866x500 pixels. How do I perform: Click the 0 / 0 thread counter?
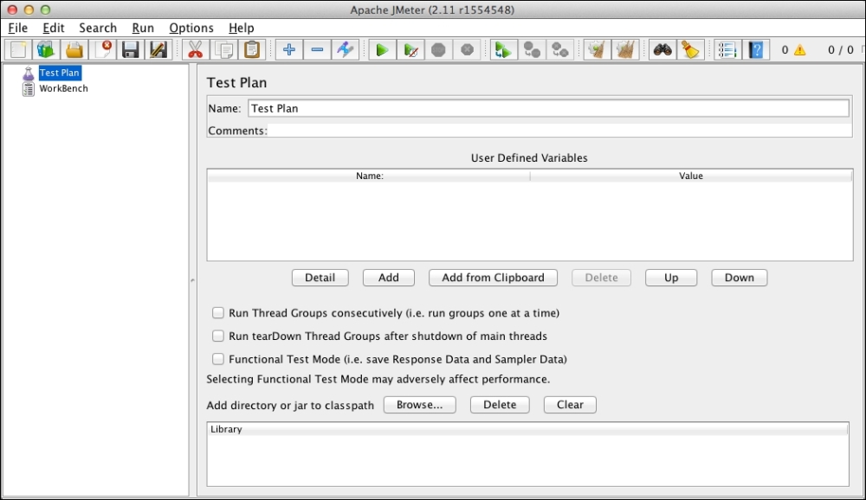841,50
